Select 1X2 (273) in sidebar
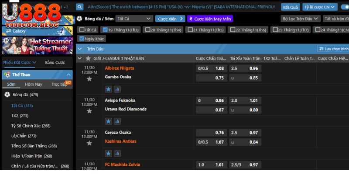 coord(20,116)
